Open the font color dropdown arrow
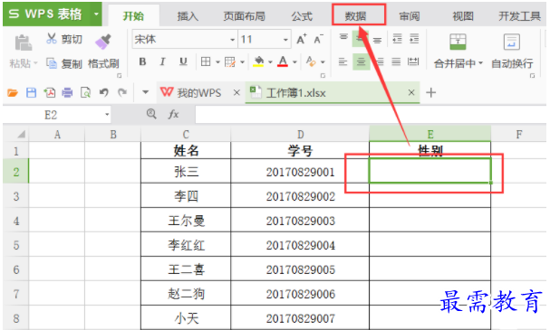Viewport: 550px width, 330px height. pos(294,62)
